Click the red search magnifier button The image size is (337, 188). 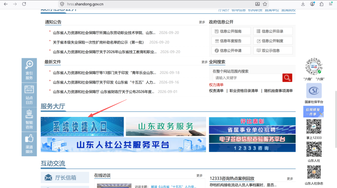pyautogui.click(x=287, y=78)
